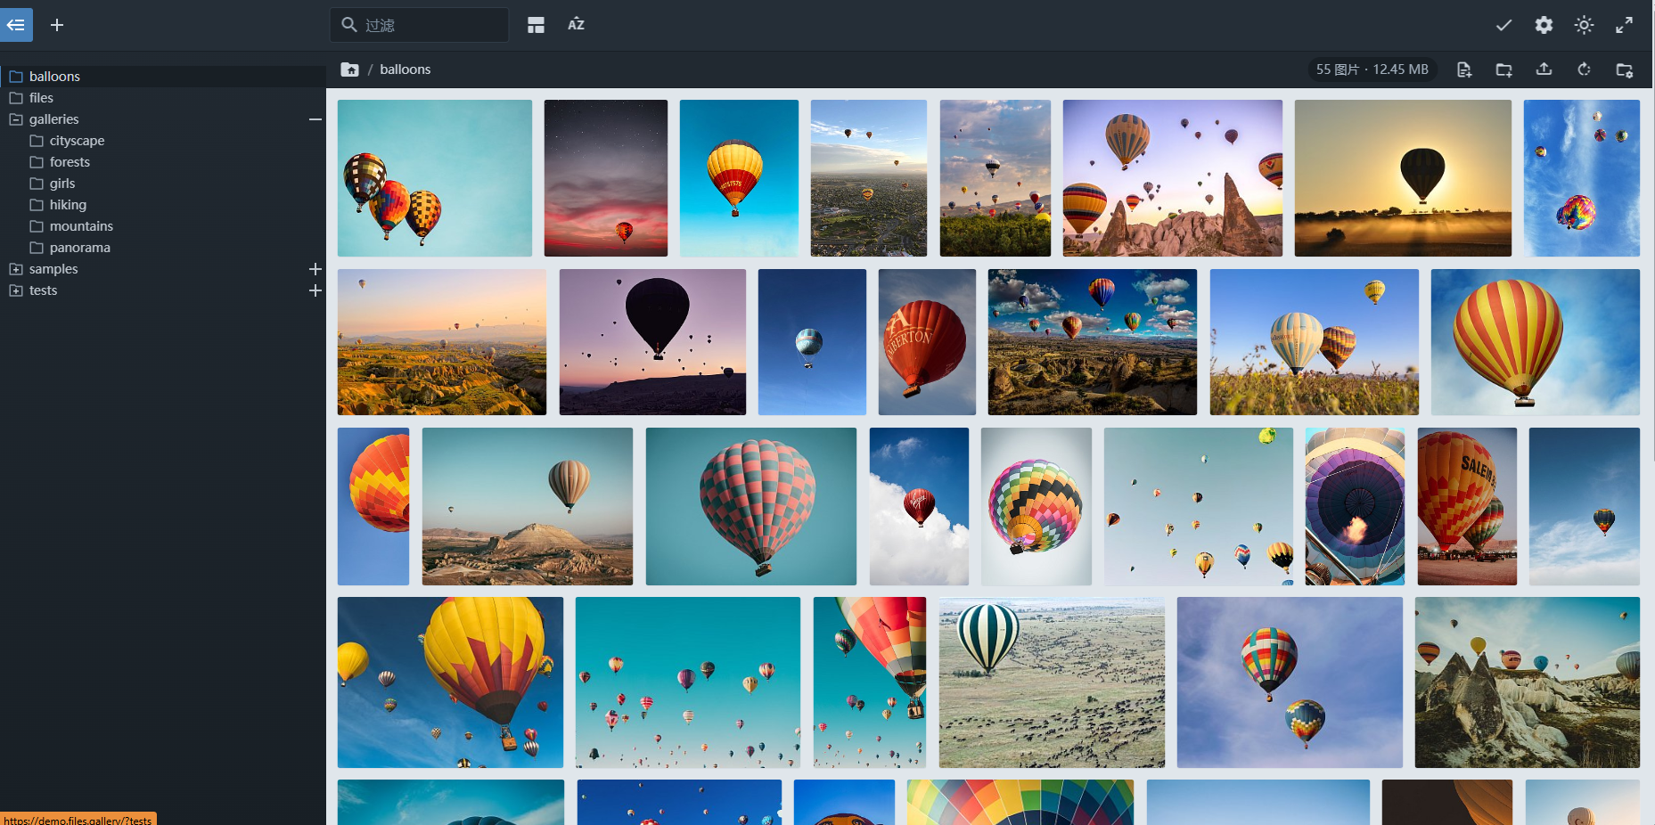
Task: Click the new folder icon
Action: pos(1503,69)
